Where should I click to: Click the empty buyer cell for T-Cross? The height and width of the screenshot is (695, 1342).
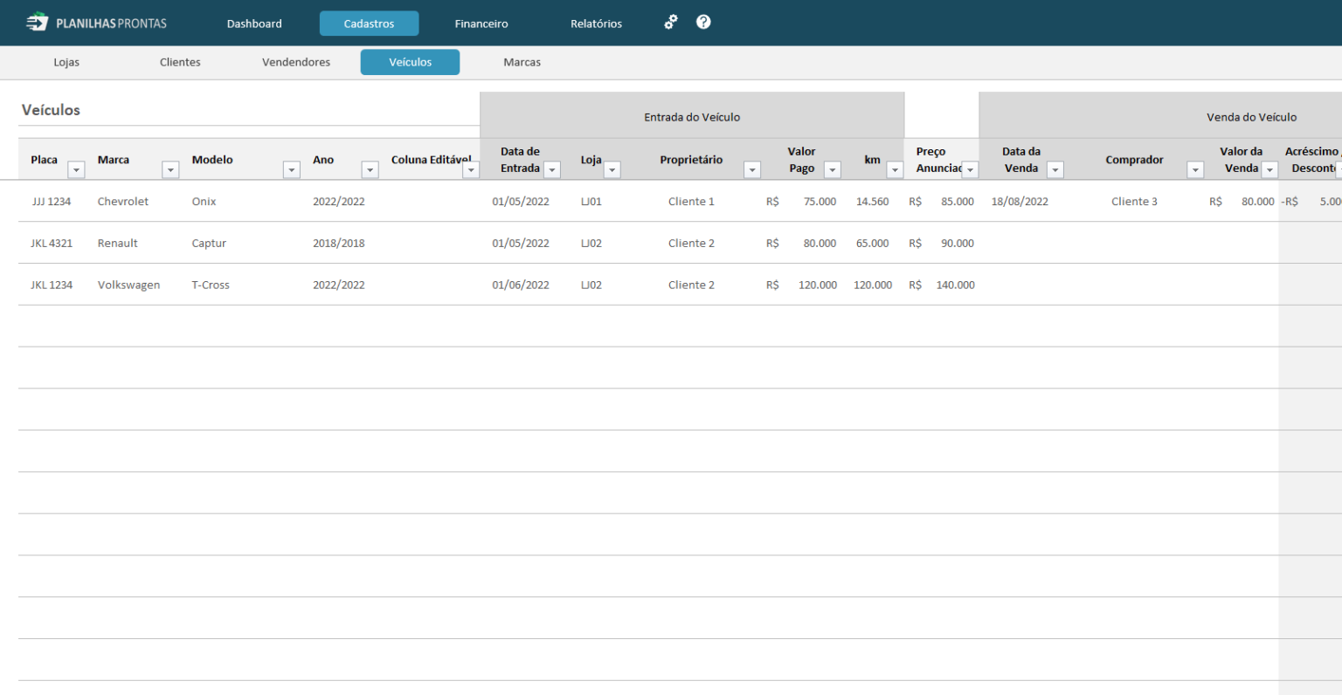pyautogui.click(x=1134, y=286)
